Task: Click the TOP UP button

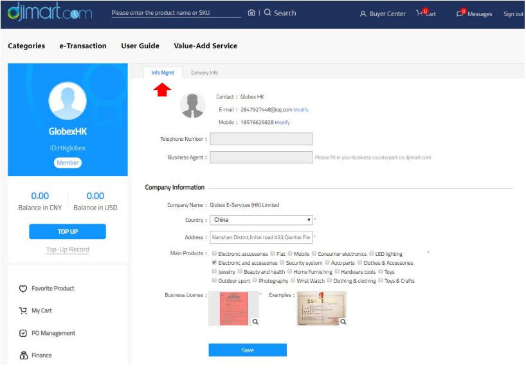Action: pos(68,231)
